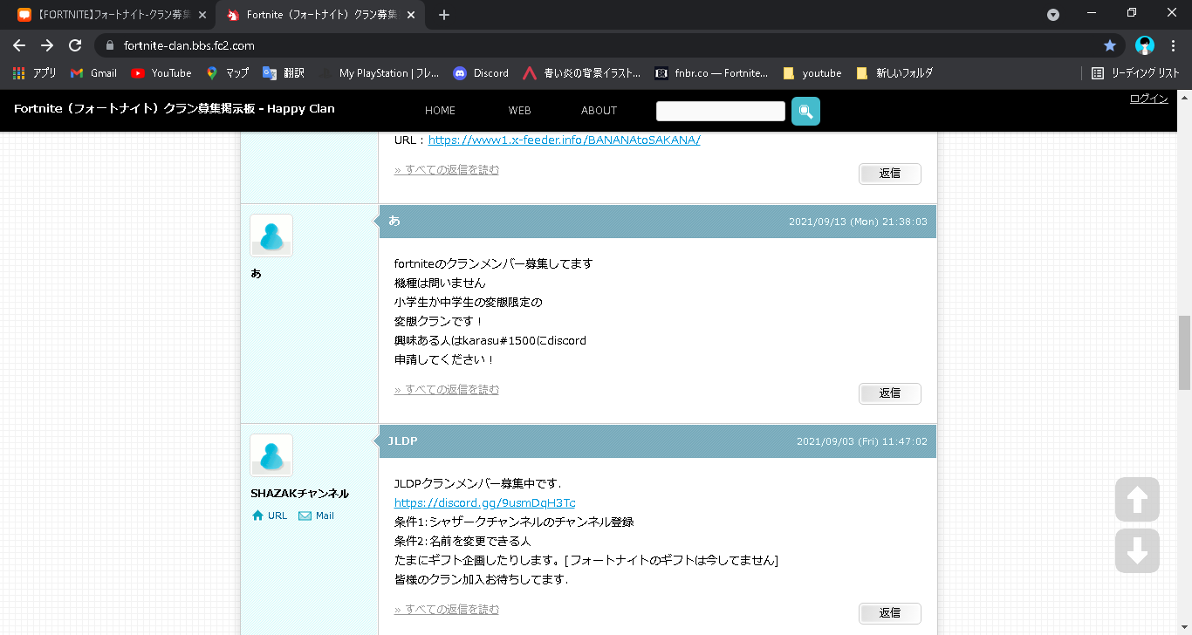Click SHAZAKチャンネル author name
The image size is (1192, 635).
click(299, 494)
